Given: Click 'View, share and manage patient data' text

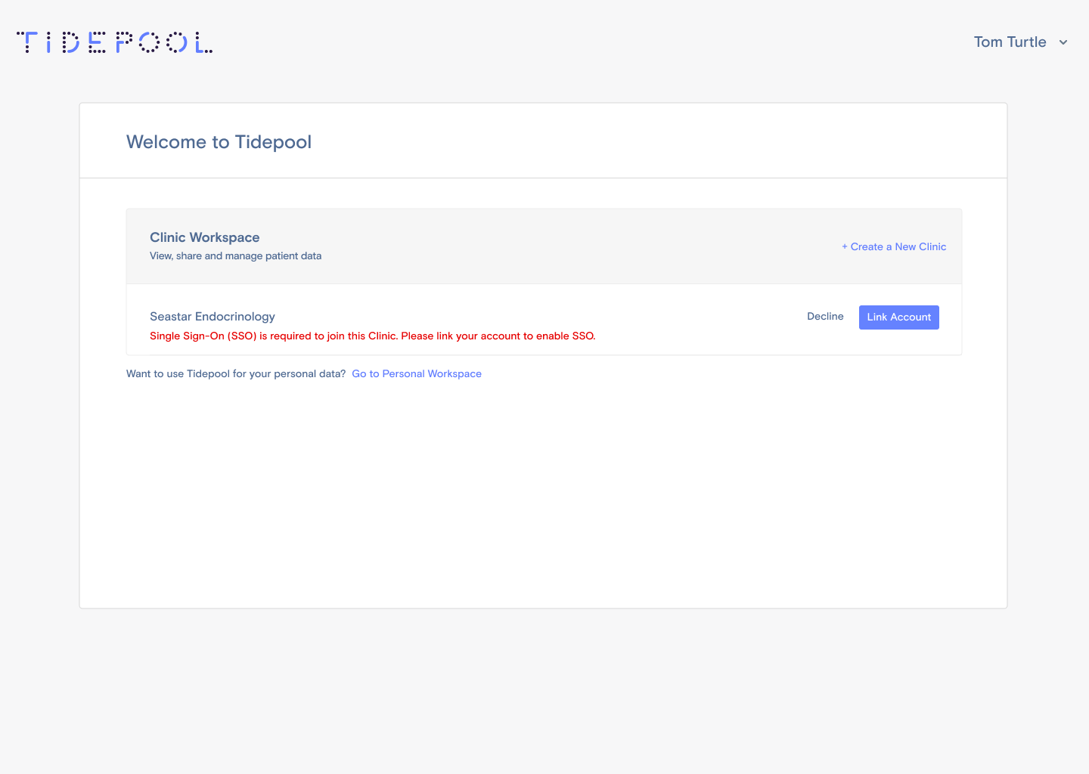Looking at the screenshot, I should click(x=235, y=256).
